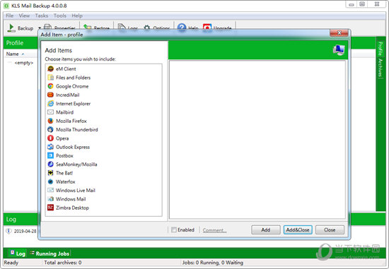Switch to the Log bottom tab
This screenshot has height=269, width=389.
[x=18, y=253]
